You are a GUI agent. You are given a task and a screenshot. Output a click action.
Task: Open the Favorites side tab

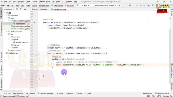(x=1, y=70)
